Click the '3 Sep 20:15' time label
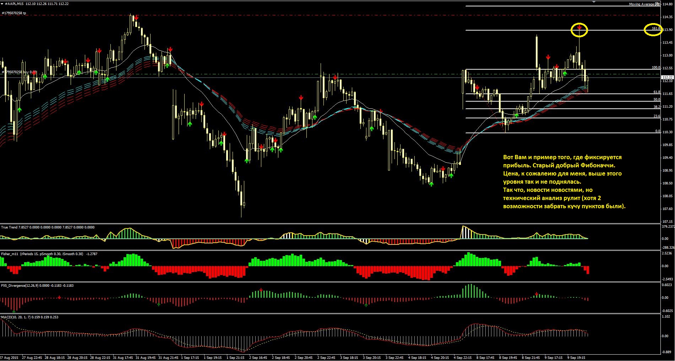This screenshot has width=675, height=361. tap(372, 358)
